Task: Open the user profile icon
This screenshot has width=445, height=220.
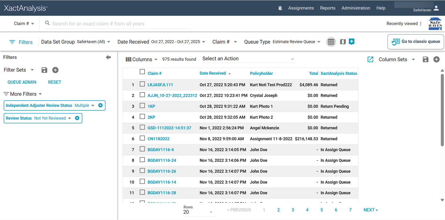Action: click(436, 8)
